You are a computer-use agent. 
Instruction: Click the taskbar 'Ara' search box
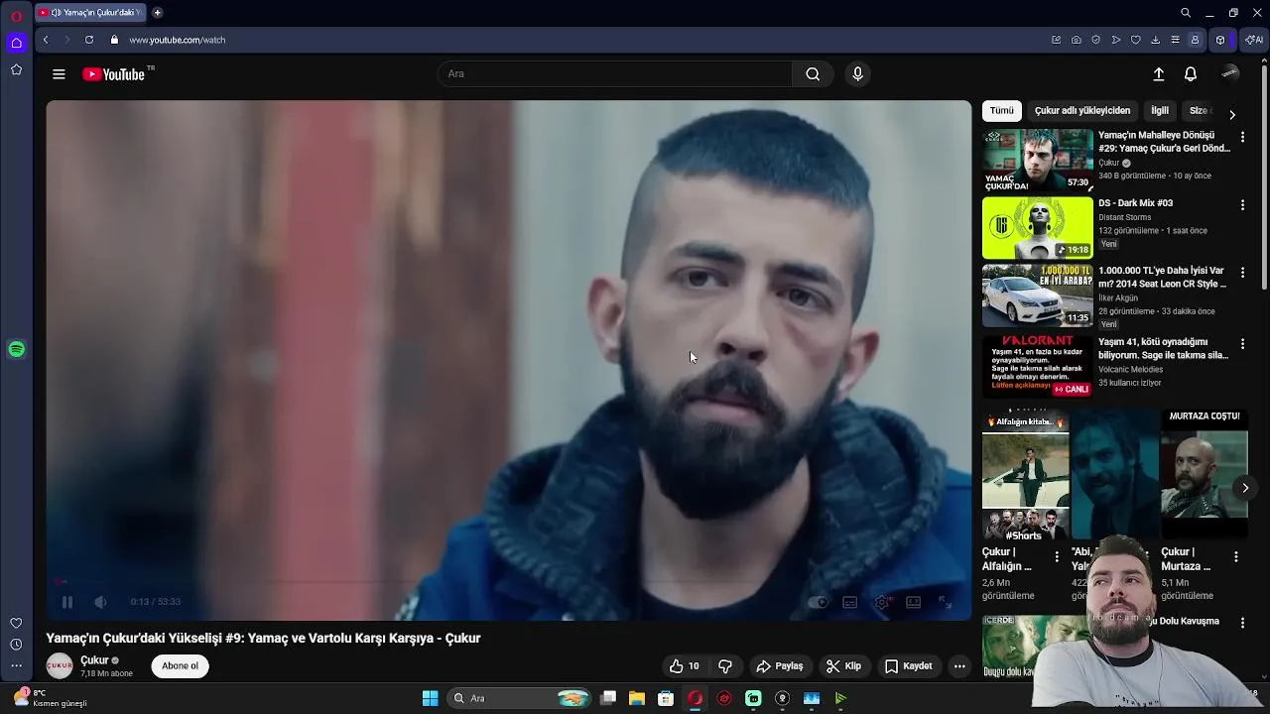520,698
